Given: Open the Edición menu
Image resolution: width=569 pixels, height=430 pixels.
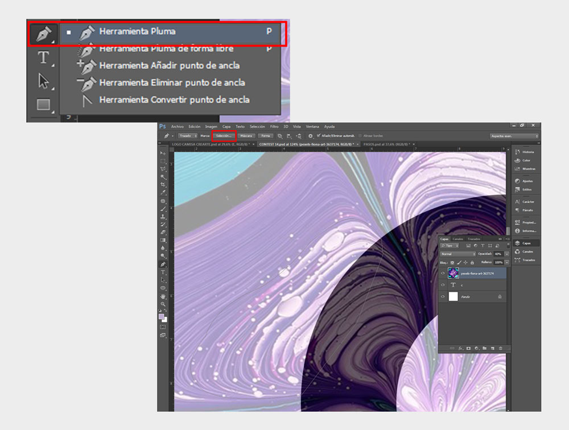Looking at the screenshot, I should 195,127.
